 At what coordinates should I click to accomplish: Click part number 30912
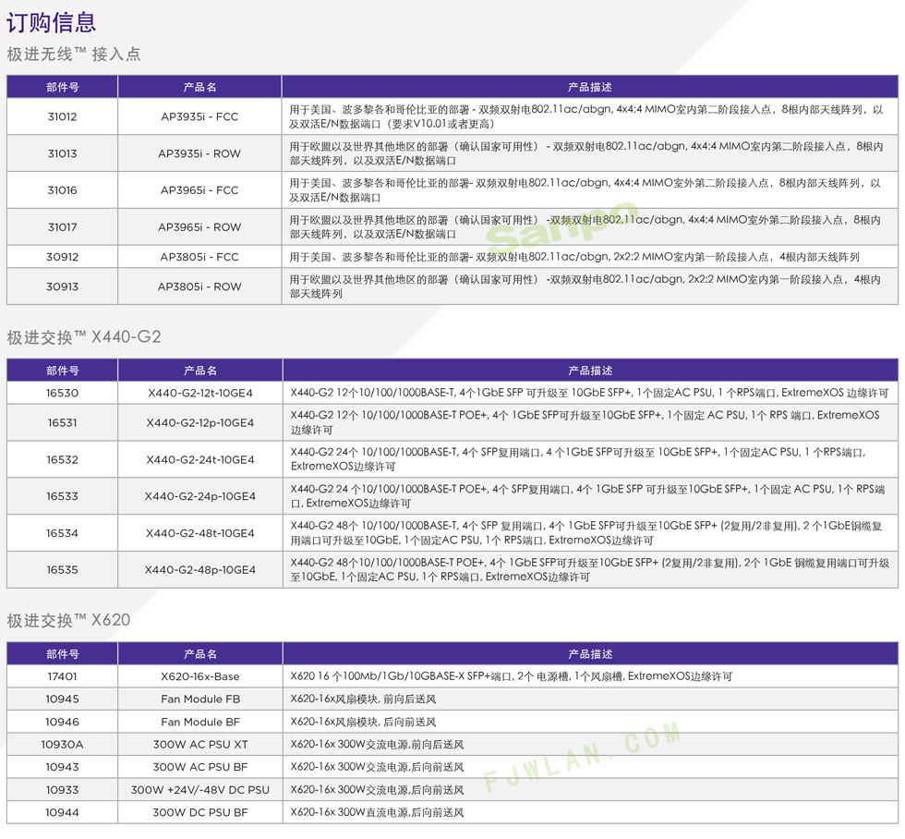click(63, 257)
